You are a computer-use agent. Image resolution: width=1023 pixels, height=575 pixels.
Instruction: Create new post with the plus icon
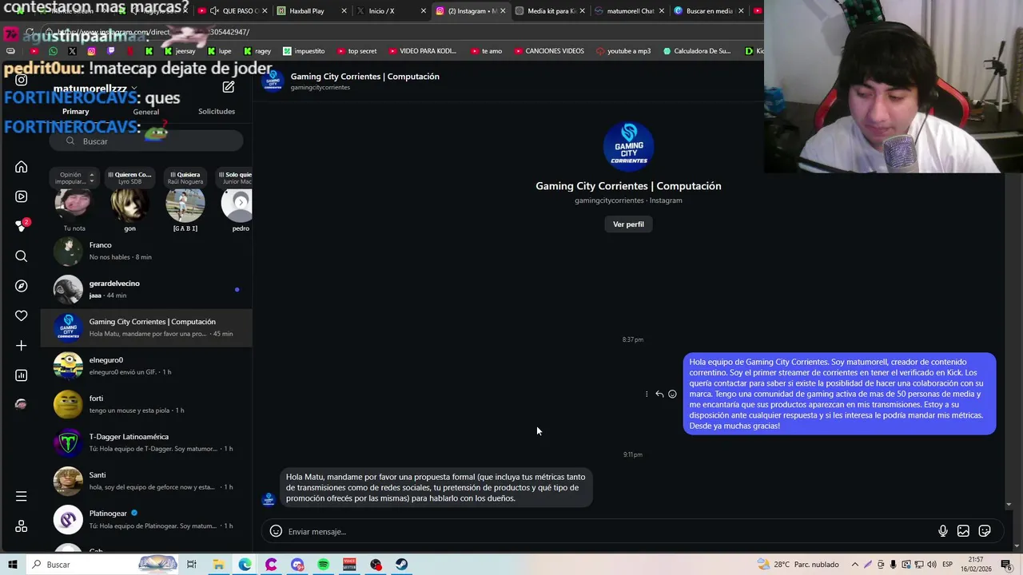[22, 346]
